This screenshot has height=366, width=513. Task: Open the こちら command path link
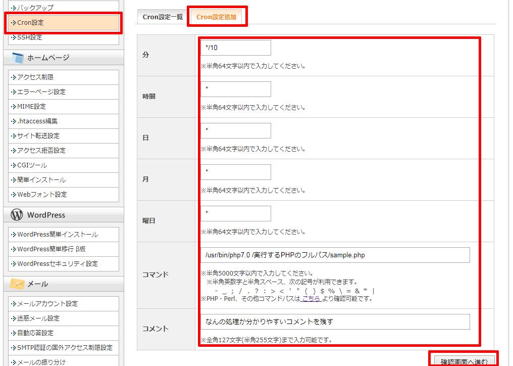click(x=311, y=299)
